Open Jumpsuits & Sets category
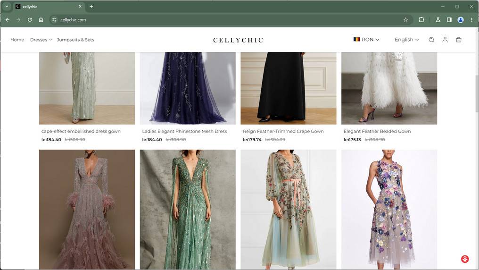 coord(75,40)
